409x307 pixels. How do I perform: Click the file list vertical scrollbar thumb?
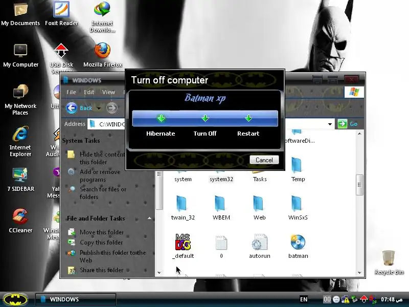point(360,185)
